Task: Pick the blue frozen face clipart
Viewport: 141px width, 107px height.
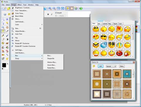Action: (x=104, y=45)
